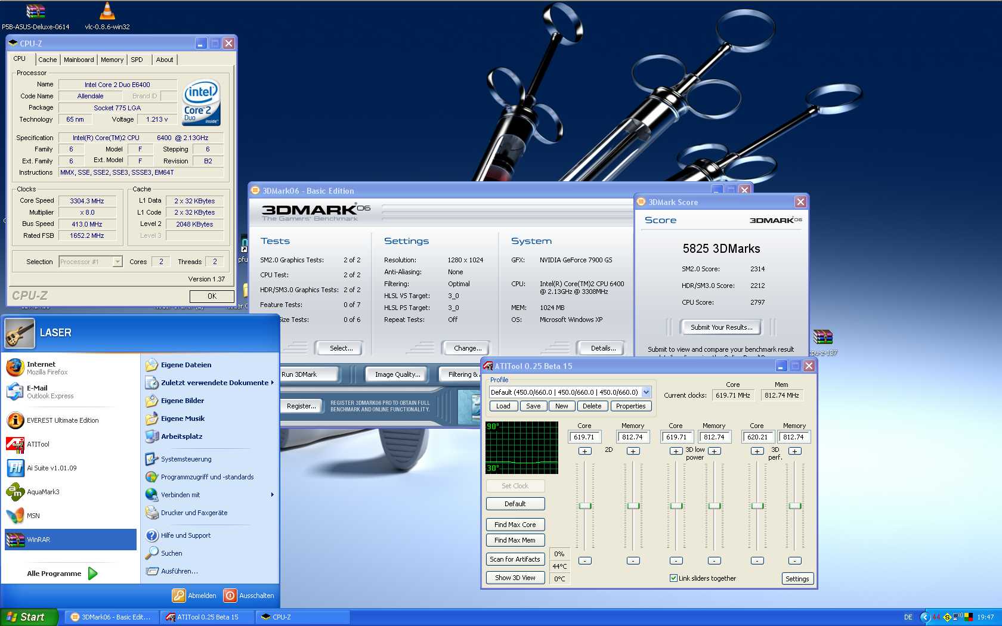This screenshot has height=626, width=1002.
Task: Click Abmelden log off button
Action: (194, 596)
